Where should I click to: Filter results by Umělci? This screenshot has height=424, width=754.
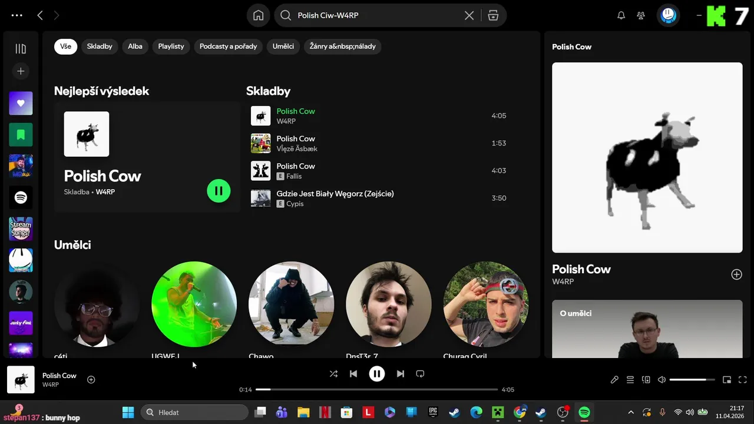[283, 47]
